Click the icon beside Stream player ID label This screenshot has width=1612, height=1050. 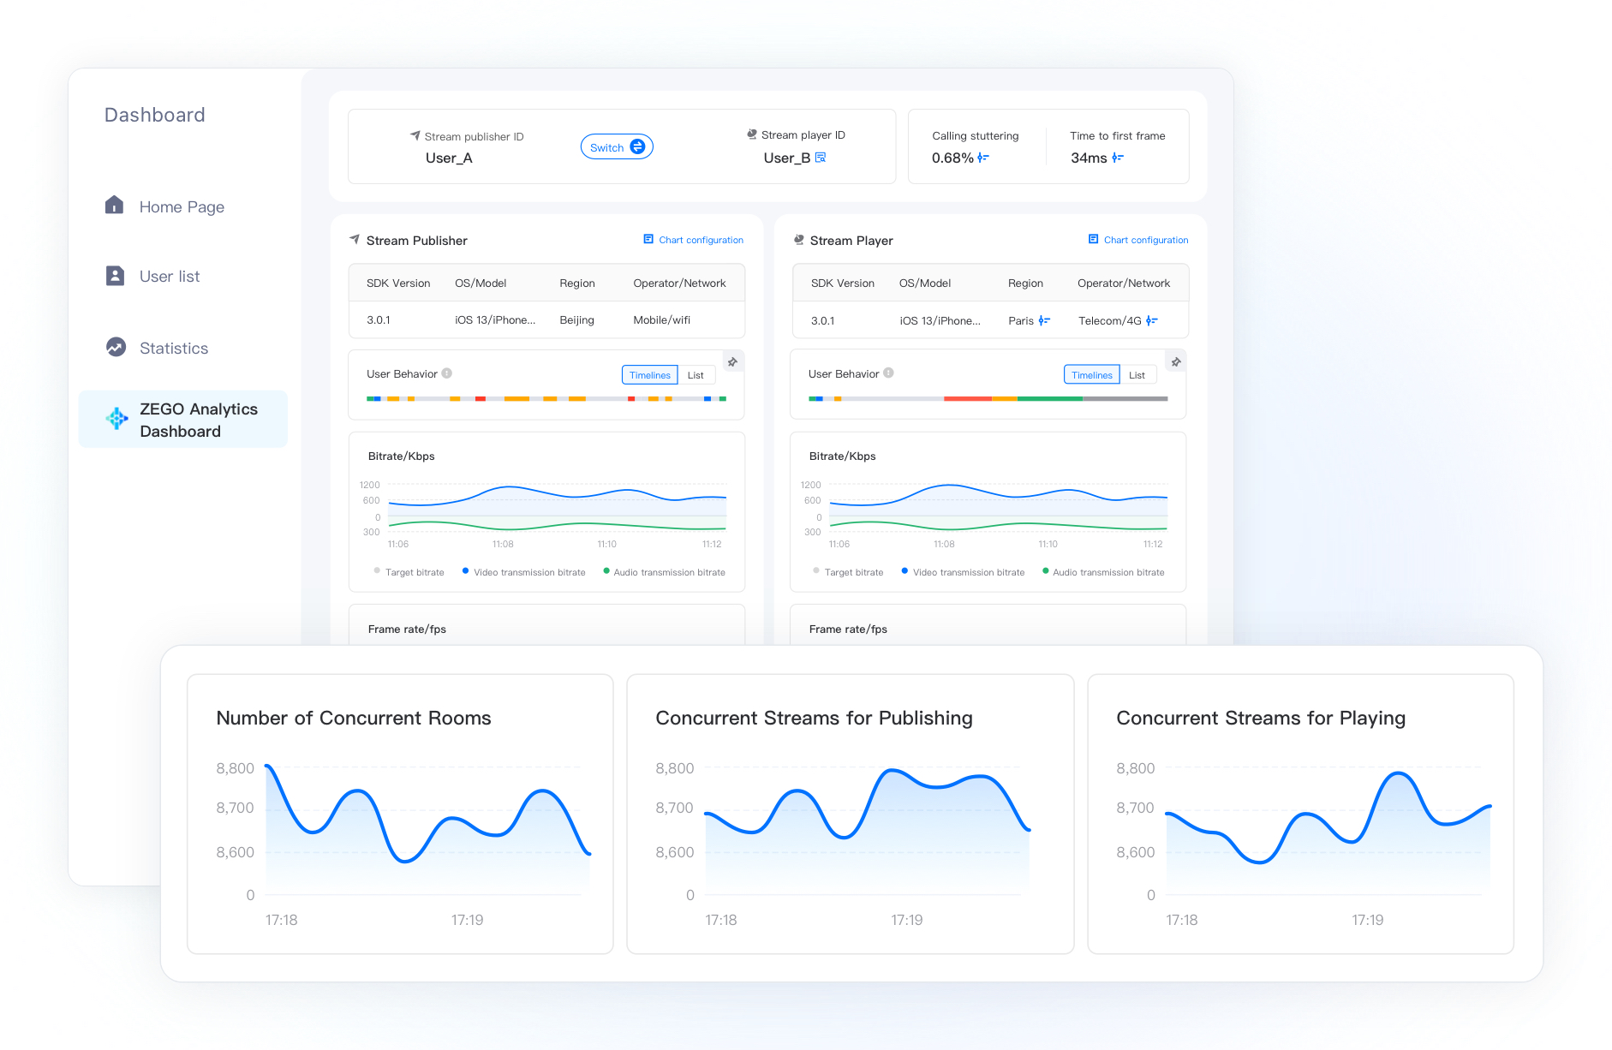pos(752,134)
